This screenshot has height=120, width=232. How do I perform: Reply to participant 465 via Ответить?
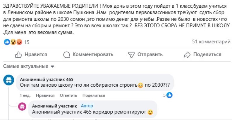(x=68, y=95)
